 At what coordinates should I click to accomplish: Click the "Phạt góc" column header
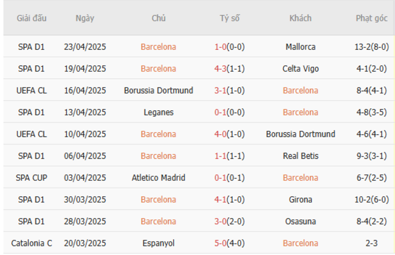coord(372,18)
